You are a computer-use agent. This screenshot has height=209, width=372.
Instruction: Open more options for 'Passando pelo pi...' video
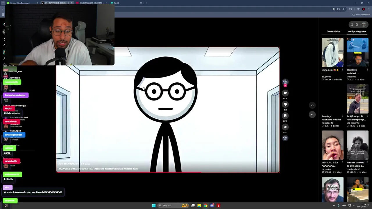[367, 116]
